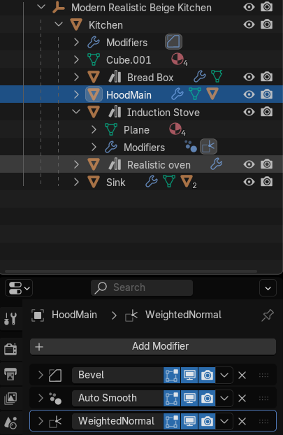283x435 pixels.
Task: Toggle render visibility of WeightedNormal modifier
Action: [x=207, y=422]
